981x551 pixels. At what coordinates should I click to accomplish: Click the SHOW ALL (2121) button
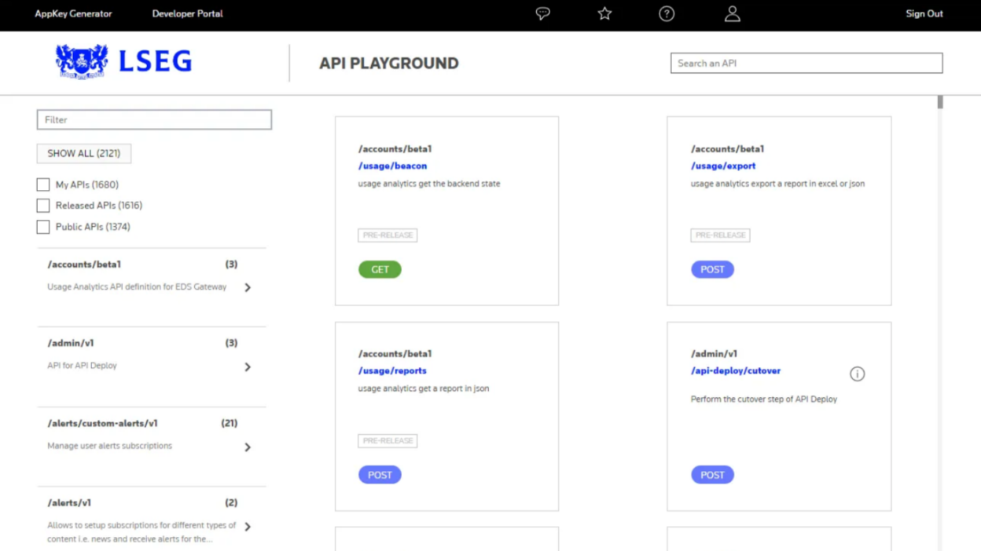tap(83, 153)
